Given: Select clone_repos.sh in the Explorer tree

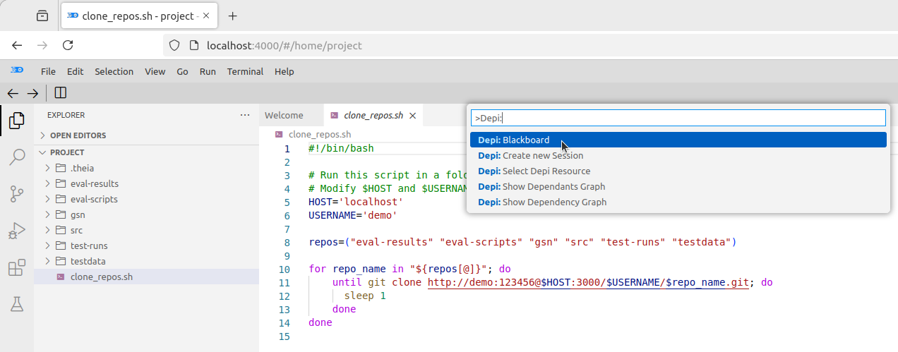Looking at the screenshot, I should pyautogui.click(x=146, y=277).
